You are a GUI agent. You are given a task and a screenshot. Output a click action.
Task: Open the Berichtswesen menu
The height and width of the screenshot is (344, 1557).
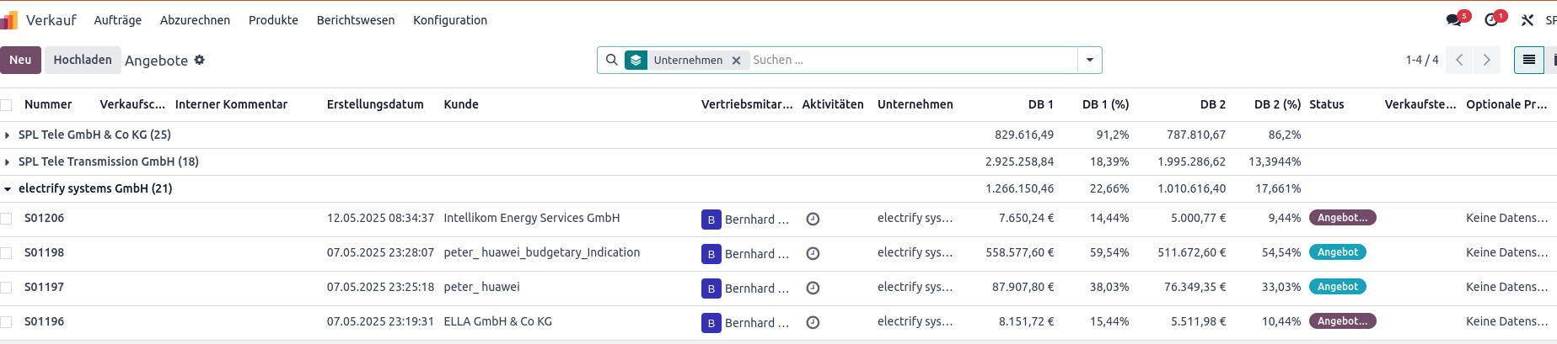[x=356, y=20]
